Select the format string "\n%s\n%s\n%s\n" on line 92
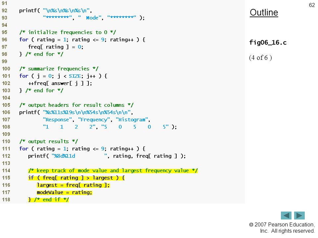 66,11
